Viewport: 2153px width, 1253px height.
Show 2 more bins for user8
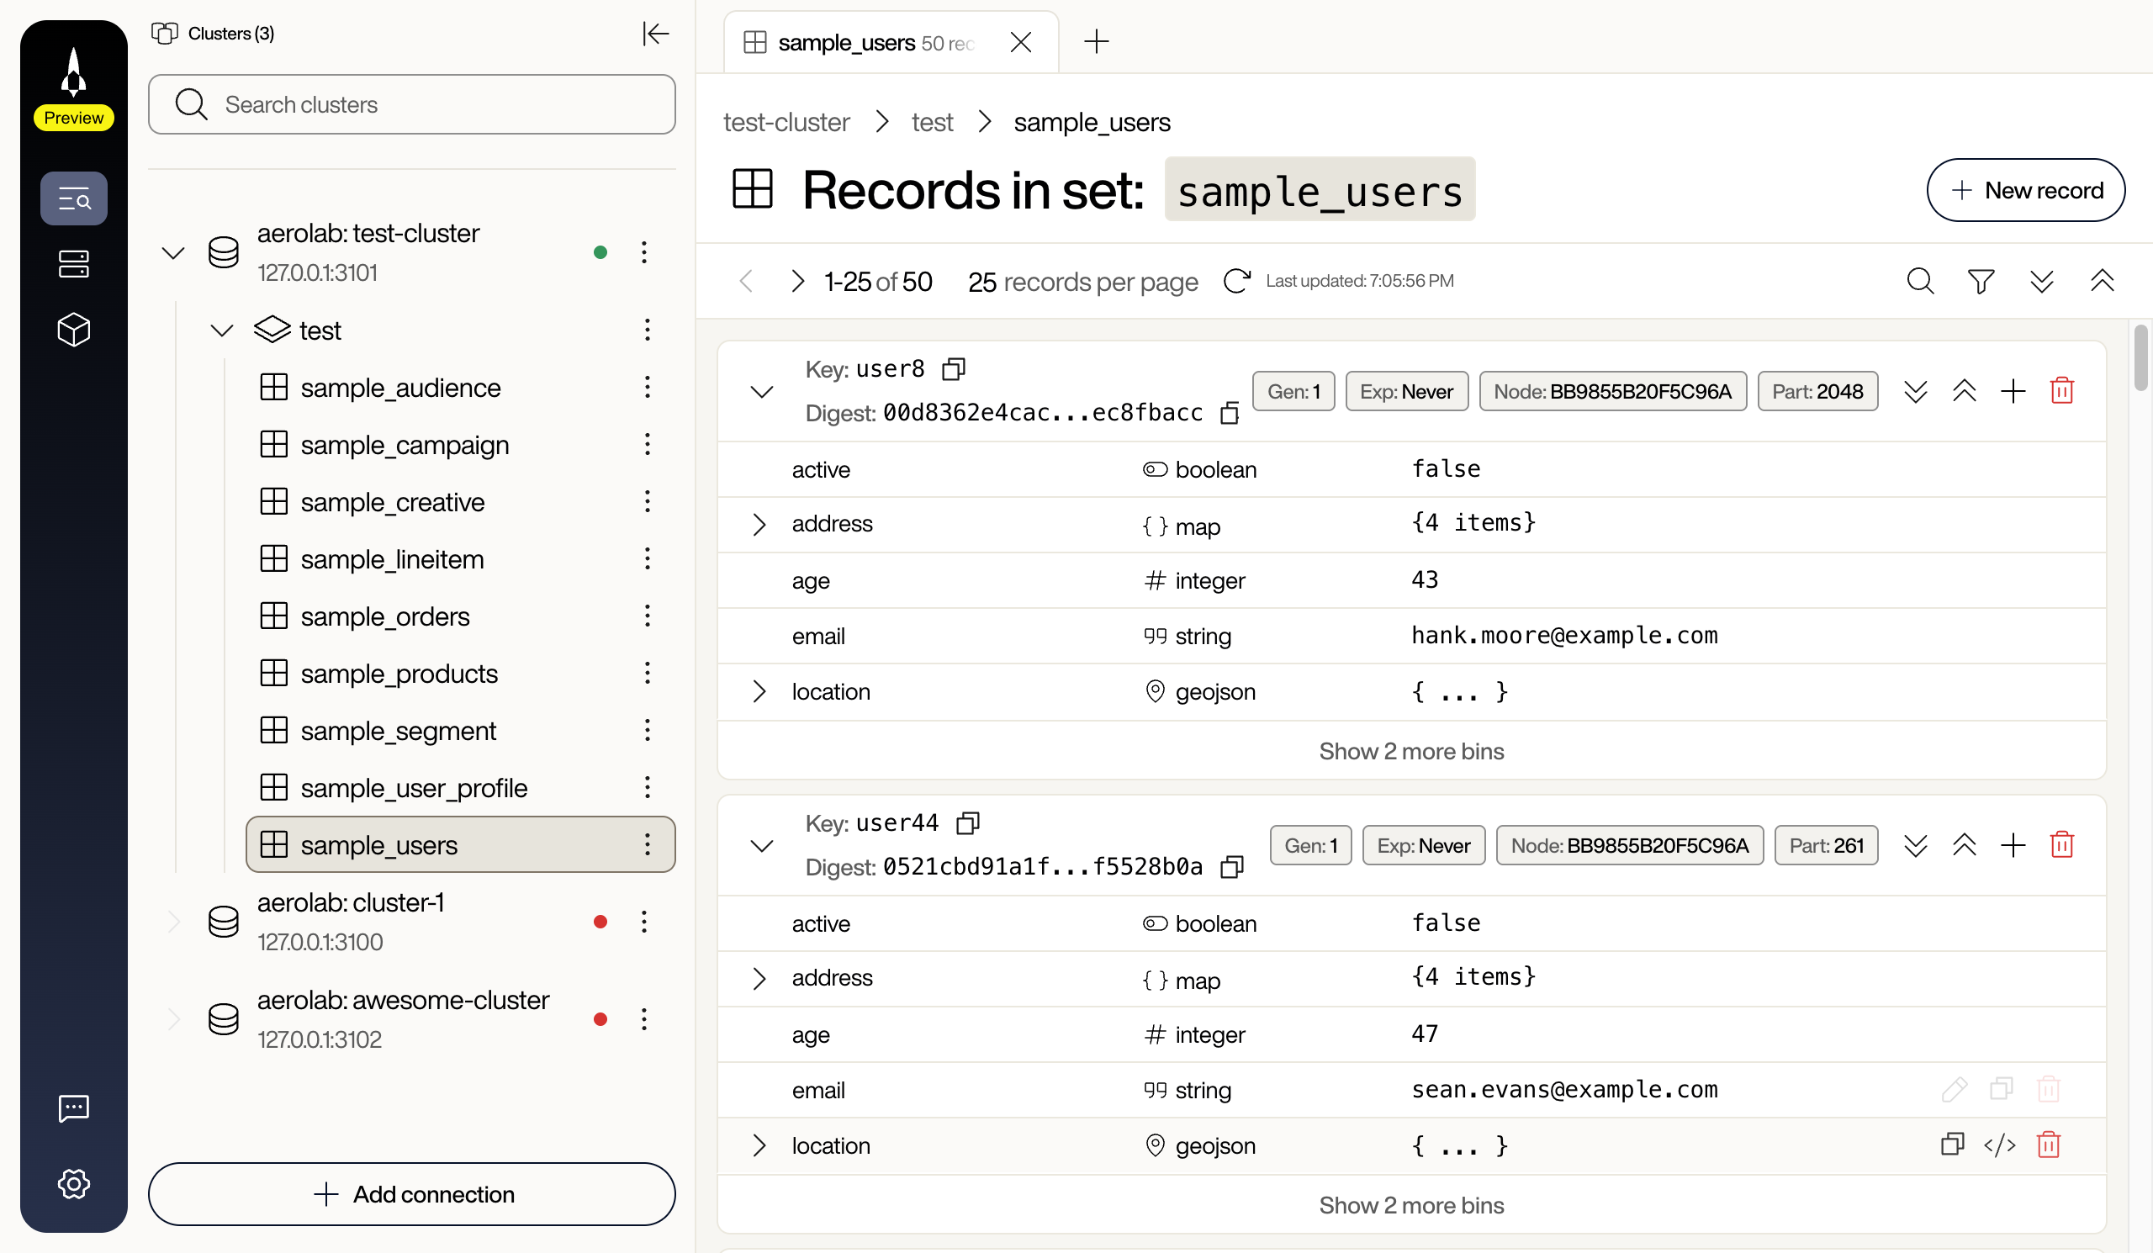(x=1411, y=752)
